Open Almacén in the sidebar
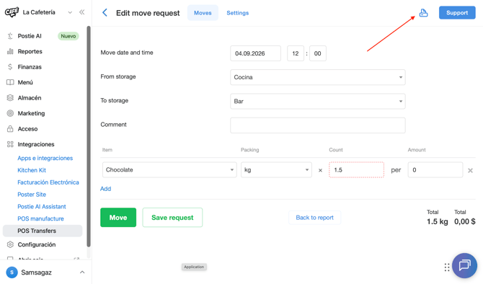Viewport: 483px width, 284px height. pyautogui.click(x=30, y=97)
